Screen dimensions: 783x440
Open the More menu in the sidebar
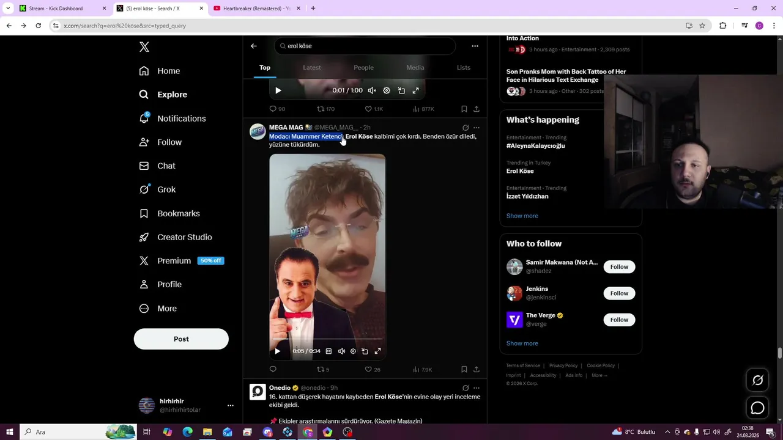[x=157, y=309]
